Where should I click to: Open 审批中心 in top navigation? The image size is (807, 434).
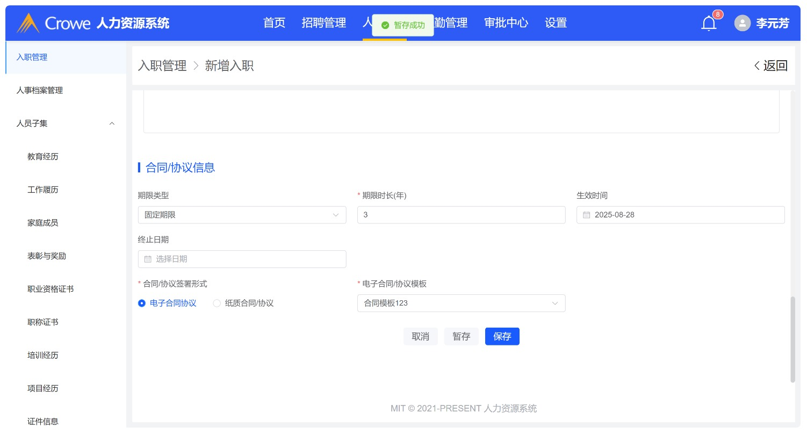tap(506, 23)
